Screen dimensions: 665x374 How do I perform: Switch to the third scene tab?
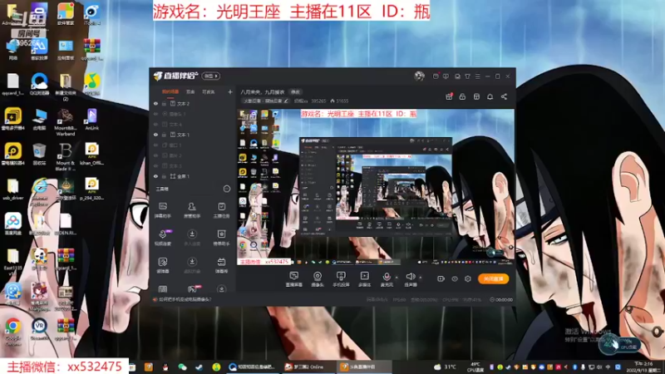[209, 91]
